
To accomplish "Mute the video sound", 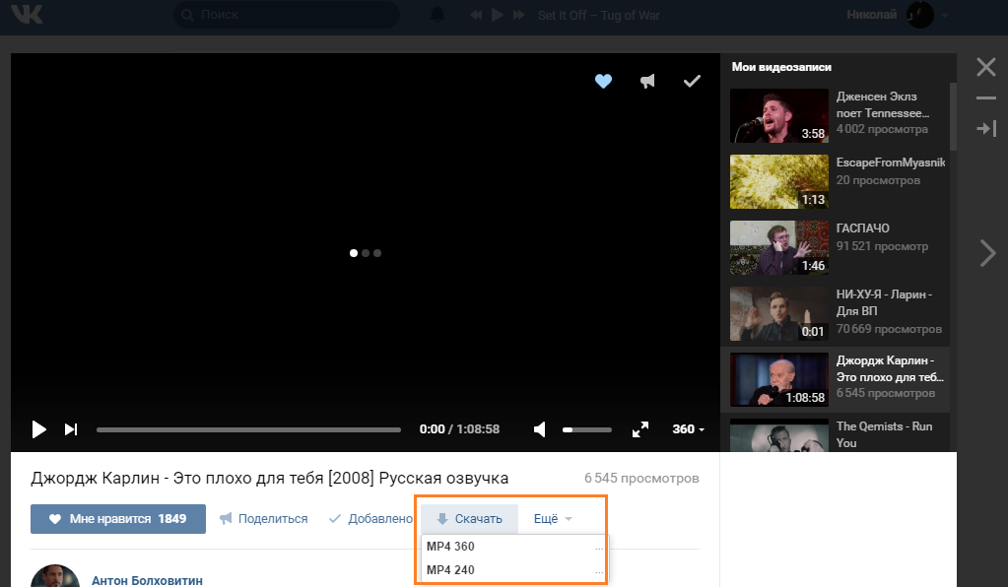I will pos(539,429).
